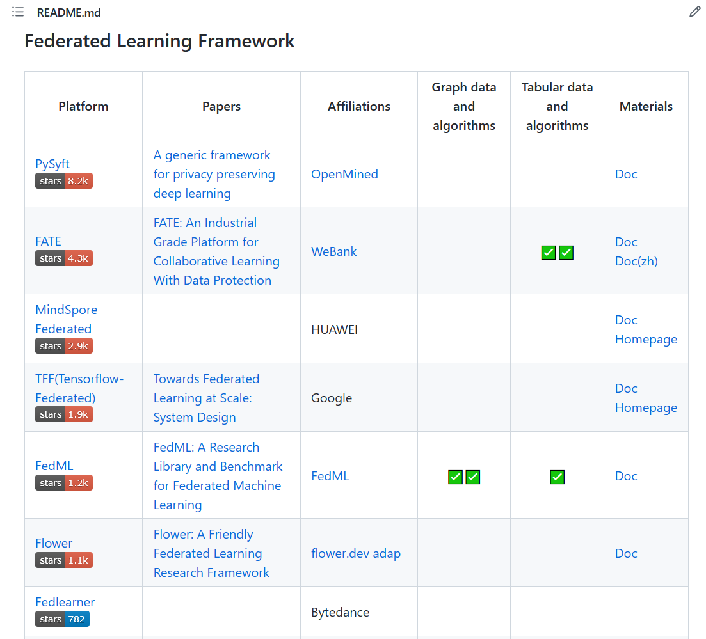Click the FATE stars 4.3k badge
706x639 pixels.
64,259
